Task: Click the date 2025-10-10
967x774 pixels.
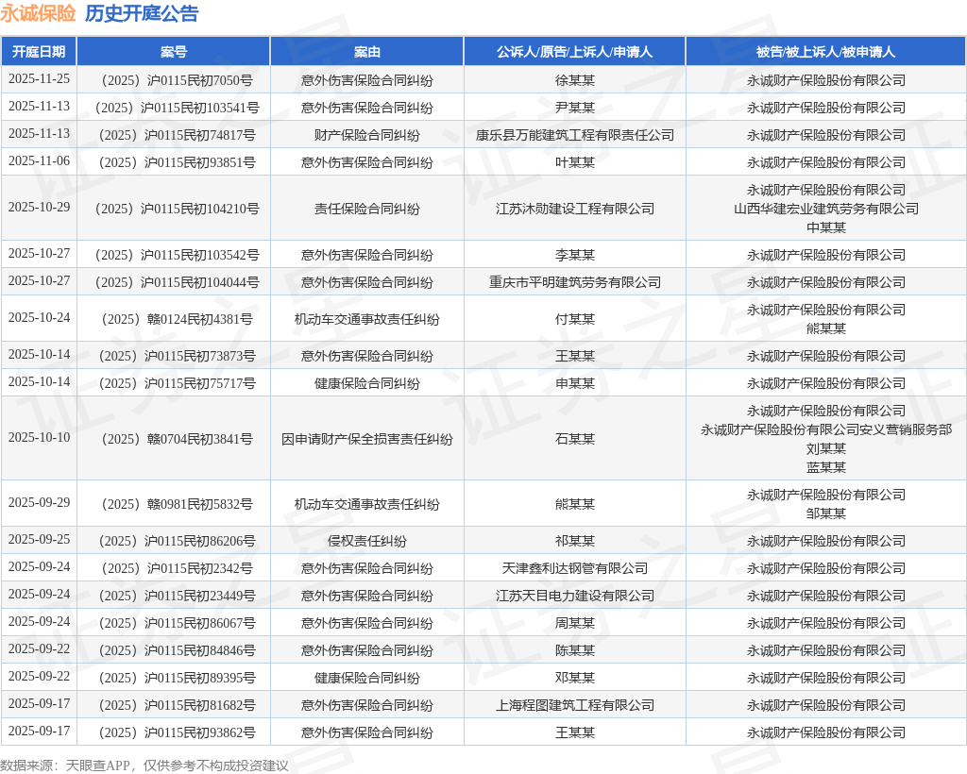Action: click(x=39, y=438)
